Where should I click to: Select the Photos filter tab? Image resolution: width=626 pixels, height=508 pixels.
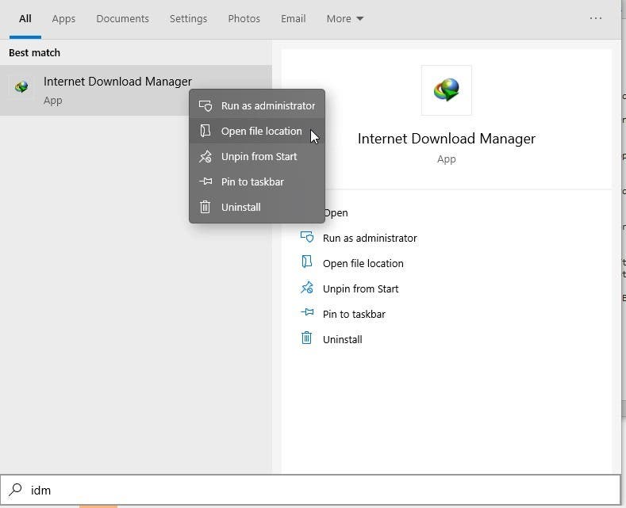[x=244, y=18]
